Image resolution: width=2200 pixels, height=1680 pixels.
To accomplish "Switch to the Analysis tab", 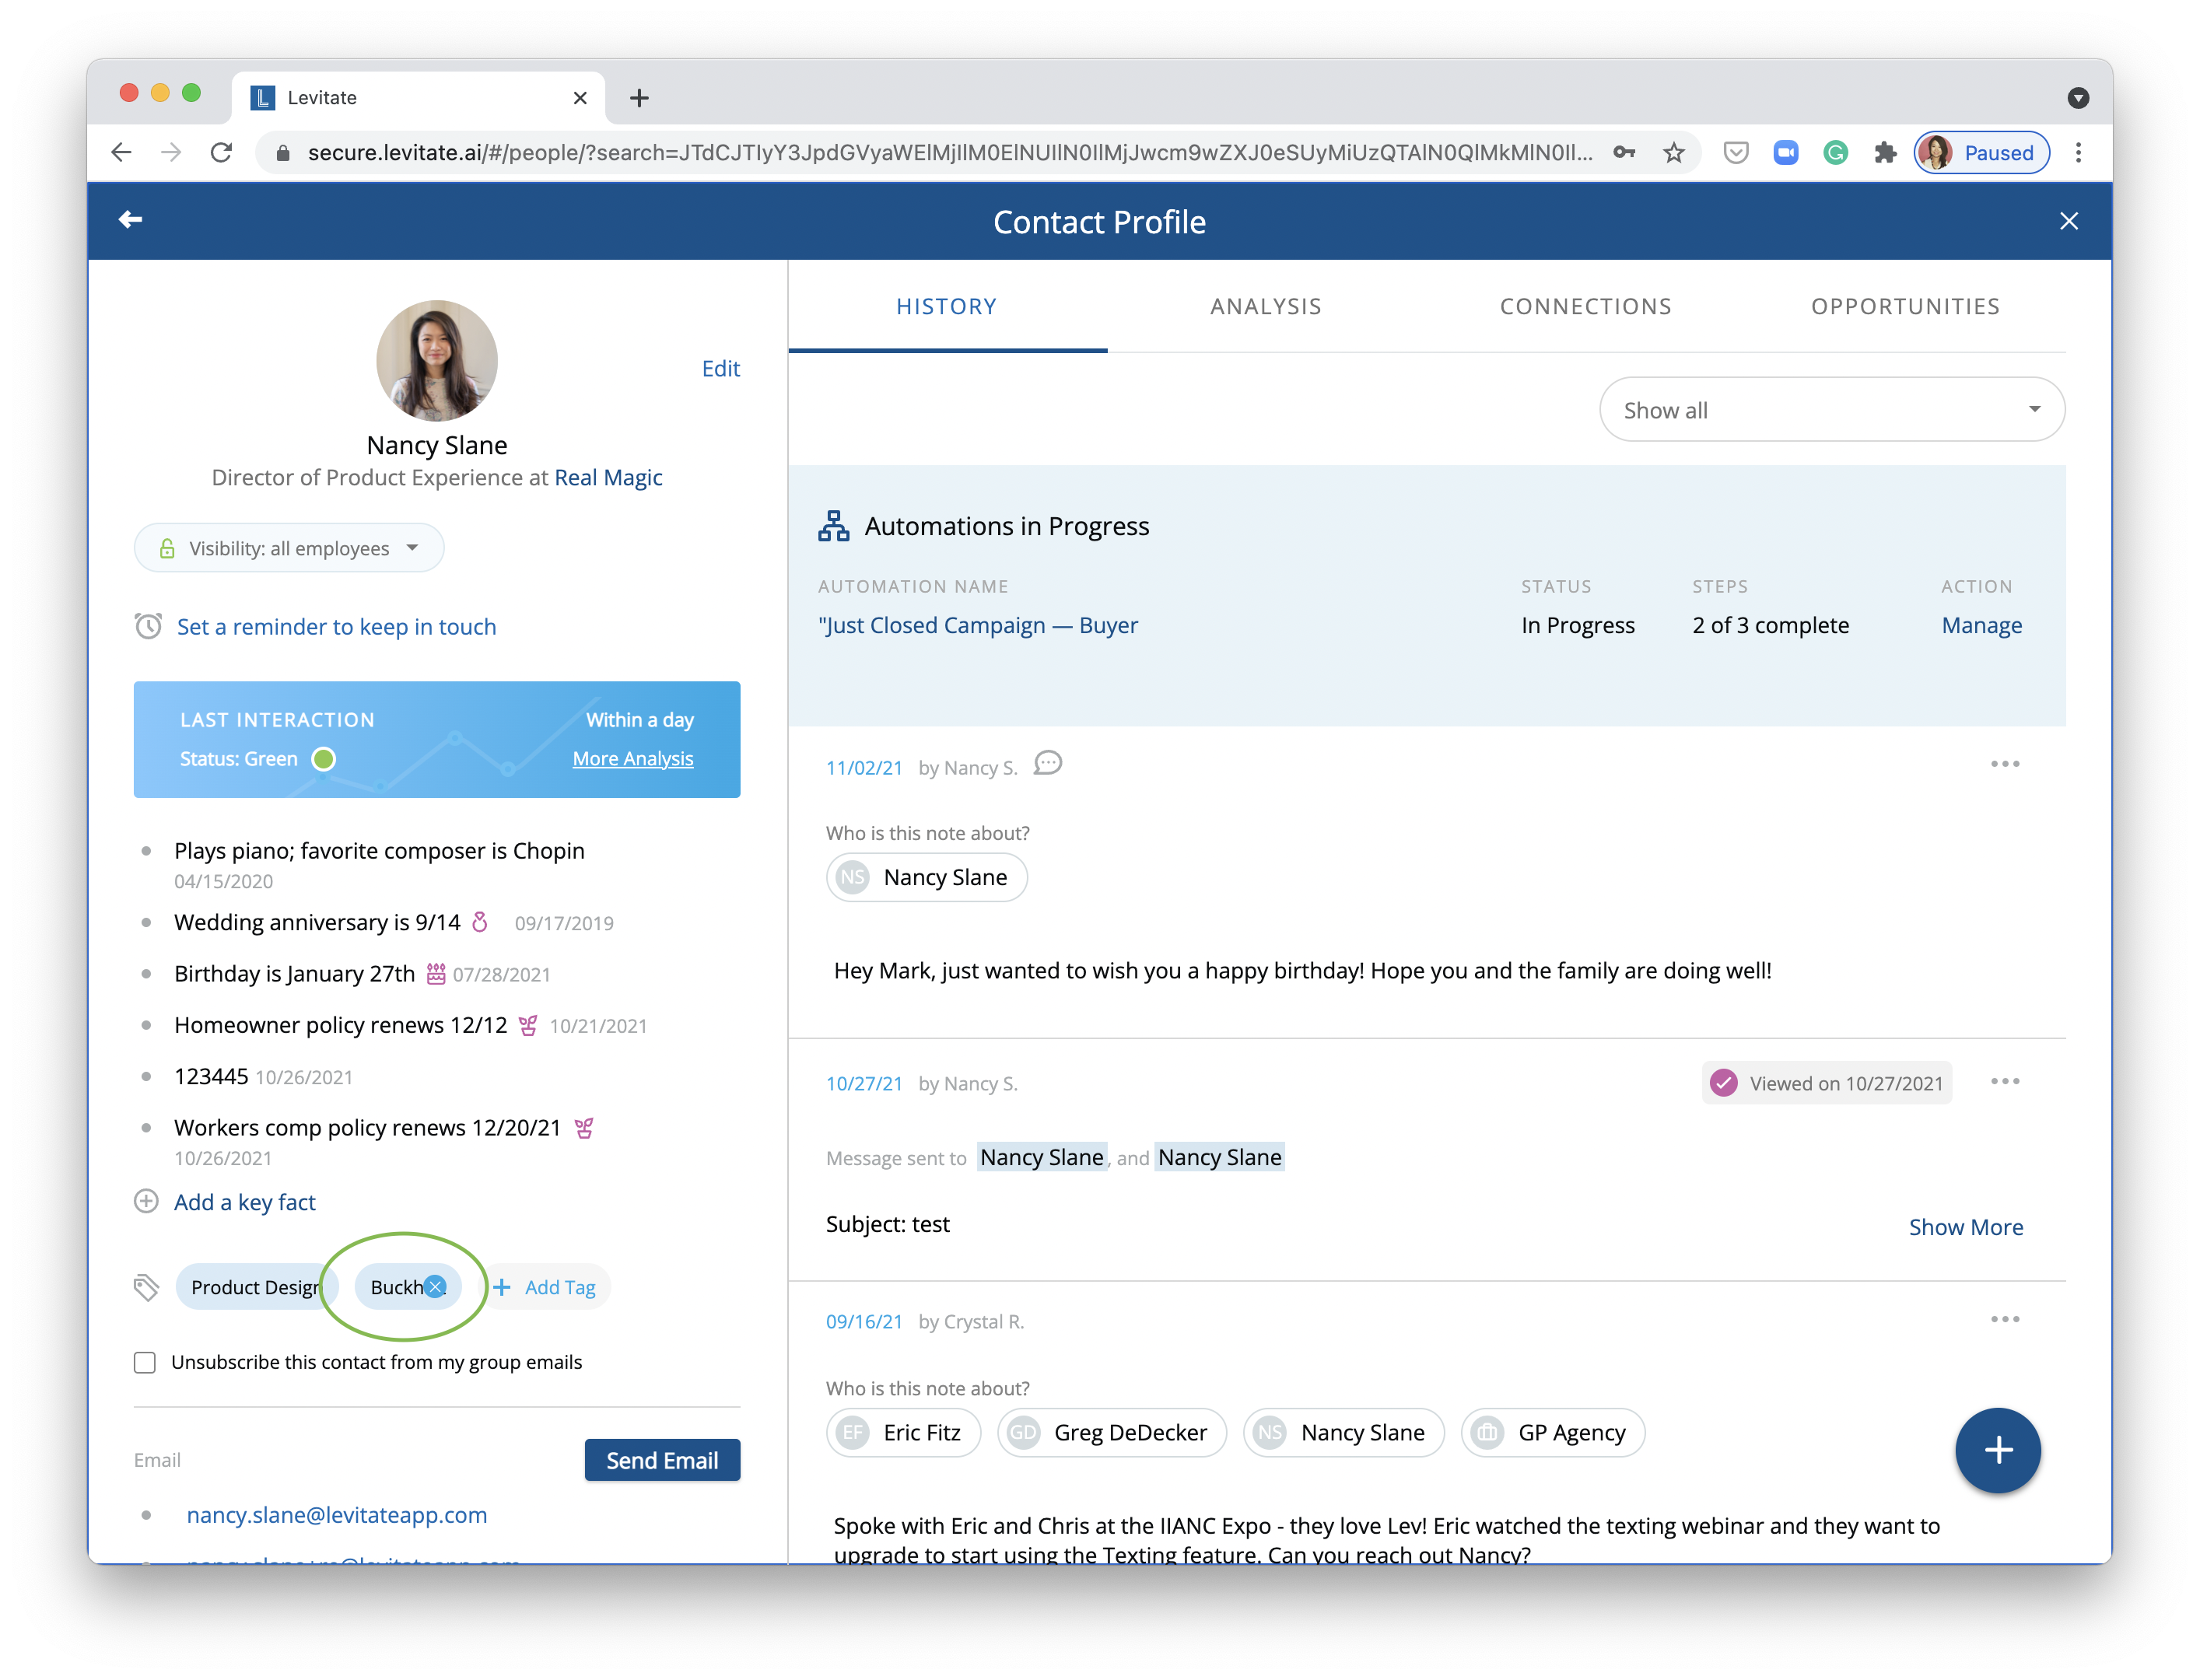I will point(1265,307).
